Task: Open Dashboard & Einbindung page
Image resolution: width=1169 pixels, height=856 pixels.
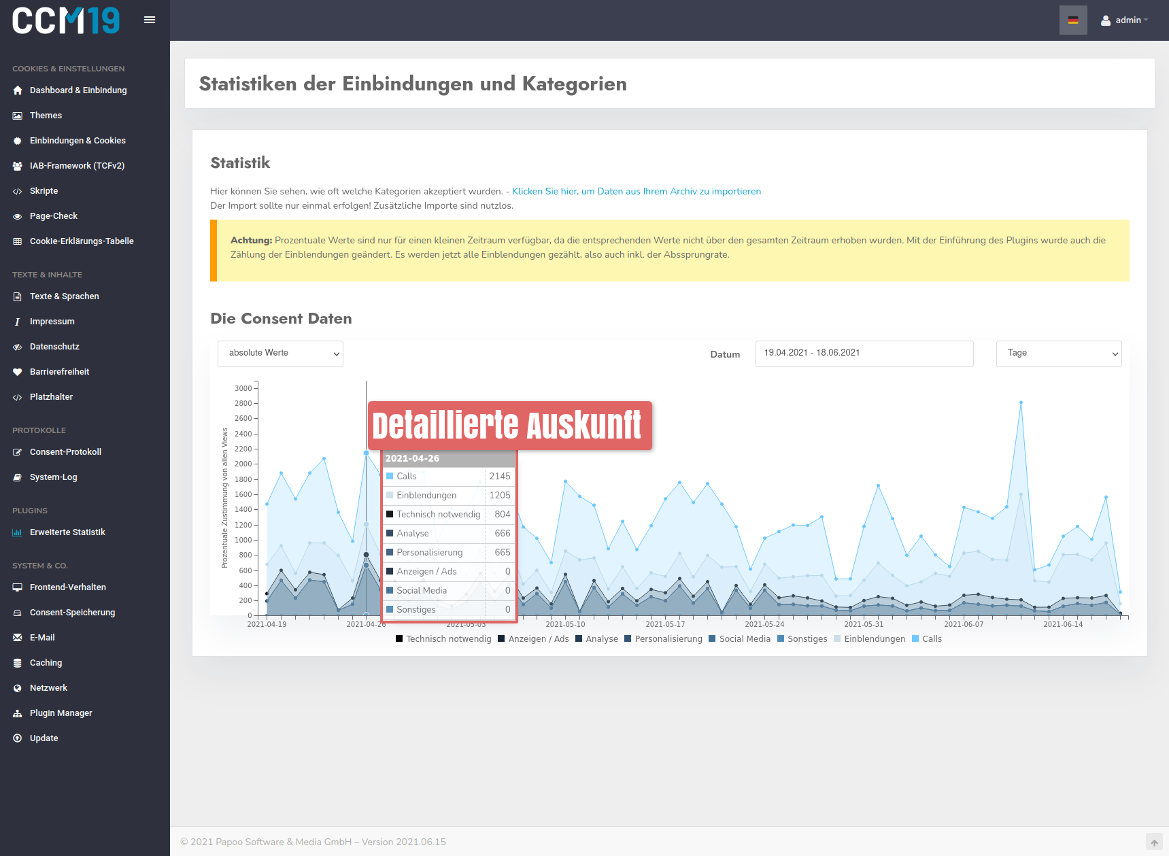Action: [x=78, y=90]
